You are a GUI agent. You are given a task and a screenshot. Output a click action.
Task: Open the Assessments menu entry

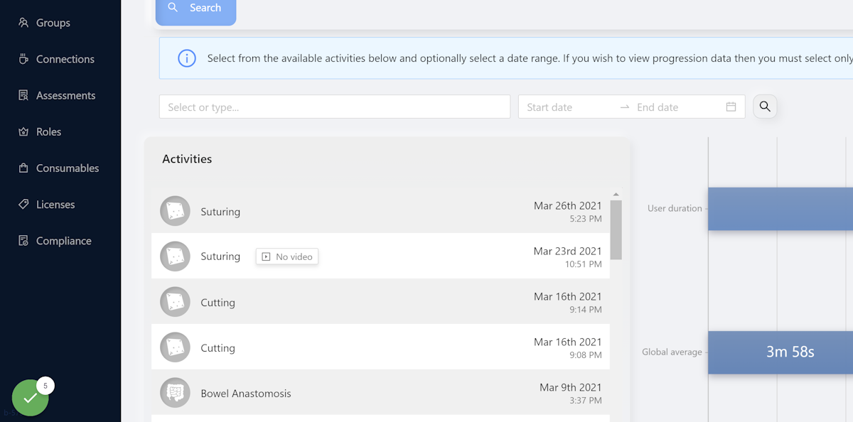pos(65,95)
